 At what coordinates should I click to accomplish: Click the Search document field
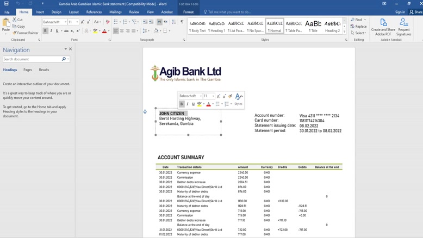(x=32, y=59)
